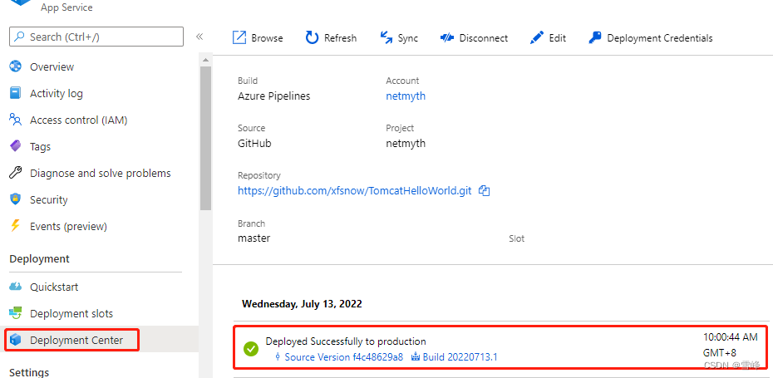Click the Sync arrows icon

pos(386,38)
